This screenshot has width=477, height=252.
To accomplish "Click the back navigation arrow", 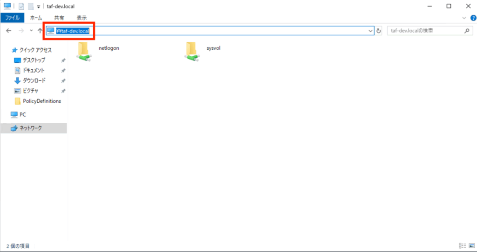I will point(9,31).
